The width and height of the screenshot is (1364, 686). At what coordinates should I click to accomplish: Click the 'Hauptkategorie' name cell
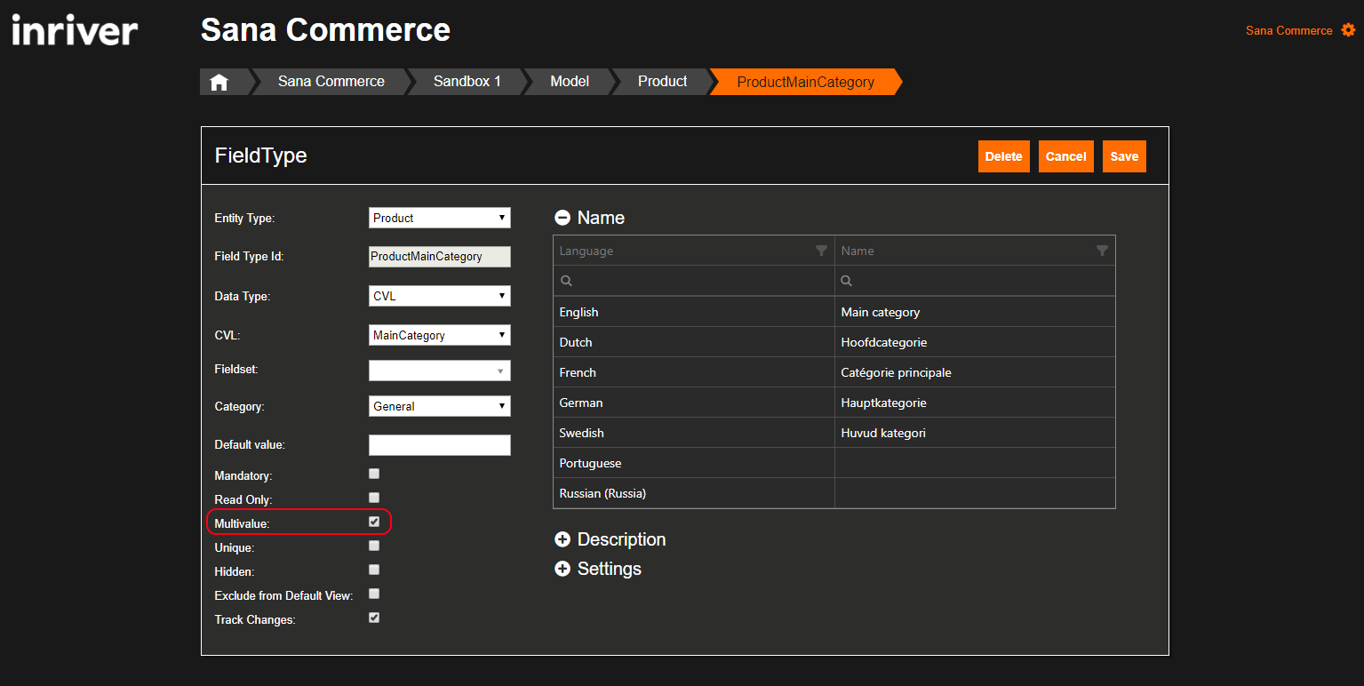[x=975, y=403]
